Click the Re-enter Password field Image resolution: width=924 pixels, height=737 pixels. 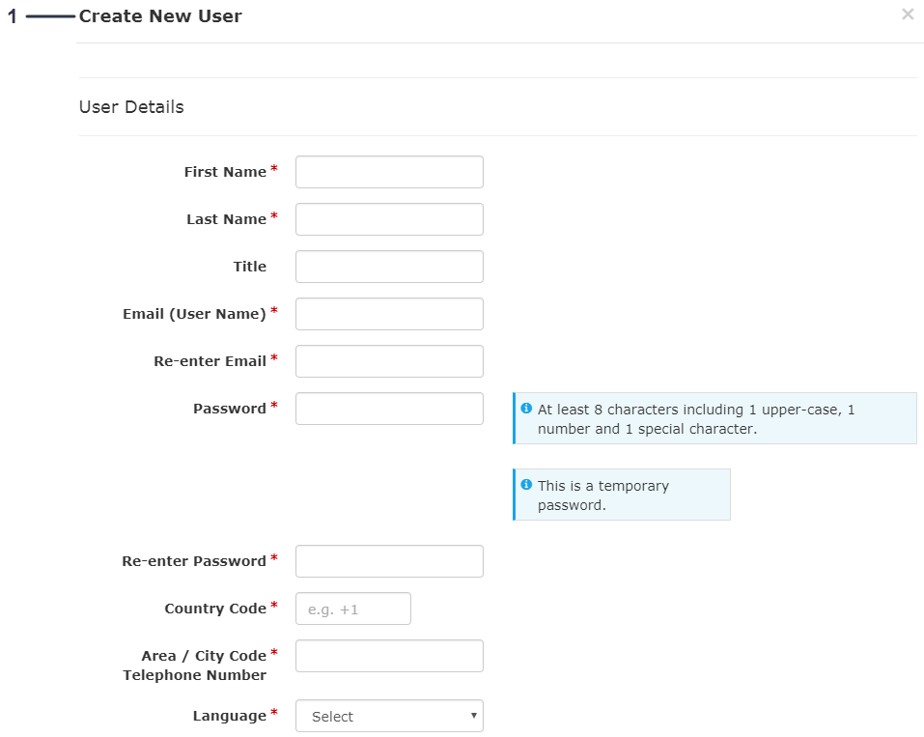389,561
